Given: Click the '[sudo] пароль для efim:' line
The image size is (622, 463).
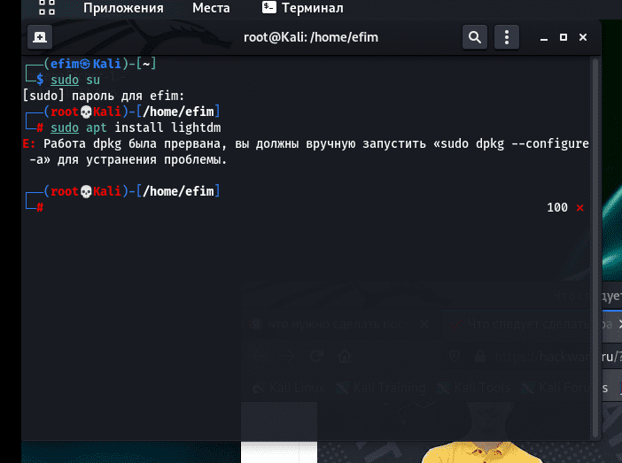Looking at the screenshot, I should (104, 96).
